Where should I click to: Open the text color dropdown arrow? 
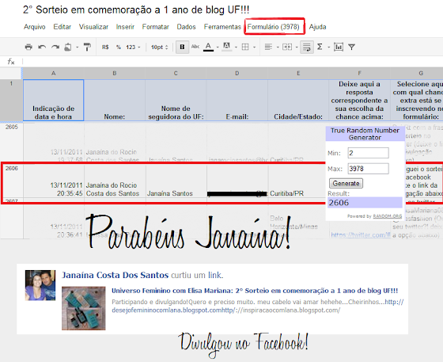point(218,48)
